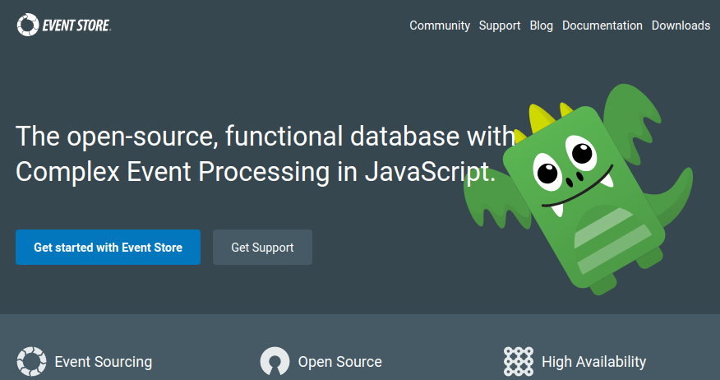Click the High Availability lattice icon
The image size is (720, 380).
point(519,361)
